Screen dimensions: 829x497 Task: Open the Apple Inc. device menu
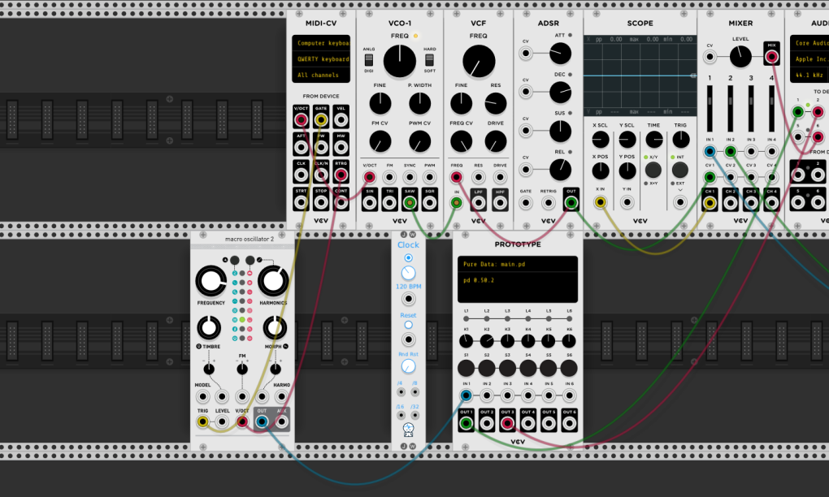coord(809,59)
